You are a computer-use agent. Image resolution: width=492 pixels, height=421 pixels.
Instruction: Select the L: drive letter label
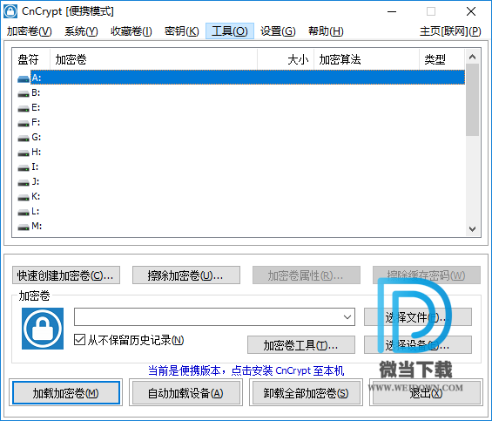(x=36, y=211)
